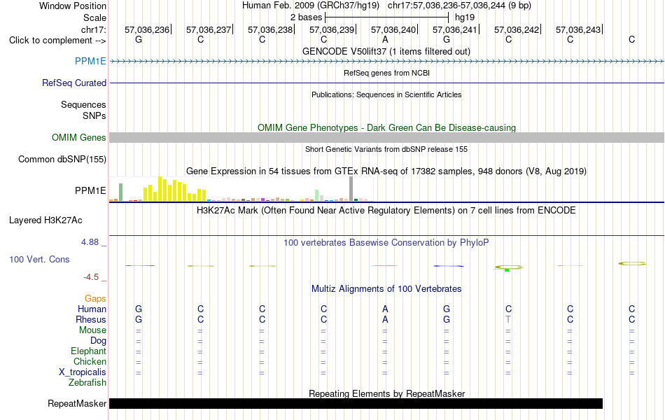Viewport: 665px width, 420px height.
Task: Click the Human A base in alignment
Action: (385, 309)
